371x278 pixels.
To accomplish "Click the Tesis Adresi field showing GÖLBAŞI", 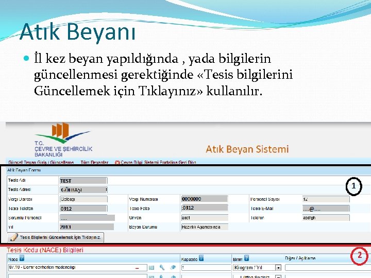I will (x=83, y=190).
